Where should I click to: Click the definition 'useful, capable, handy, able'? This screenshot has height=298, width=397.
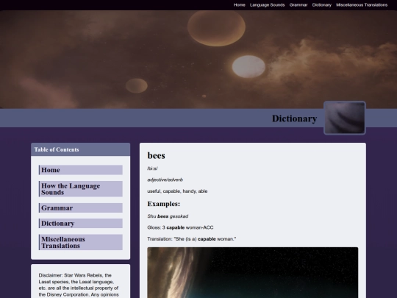tap(177, 191)
